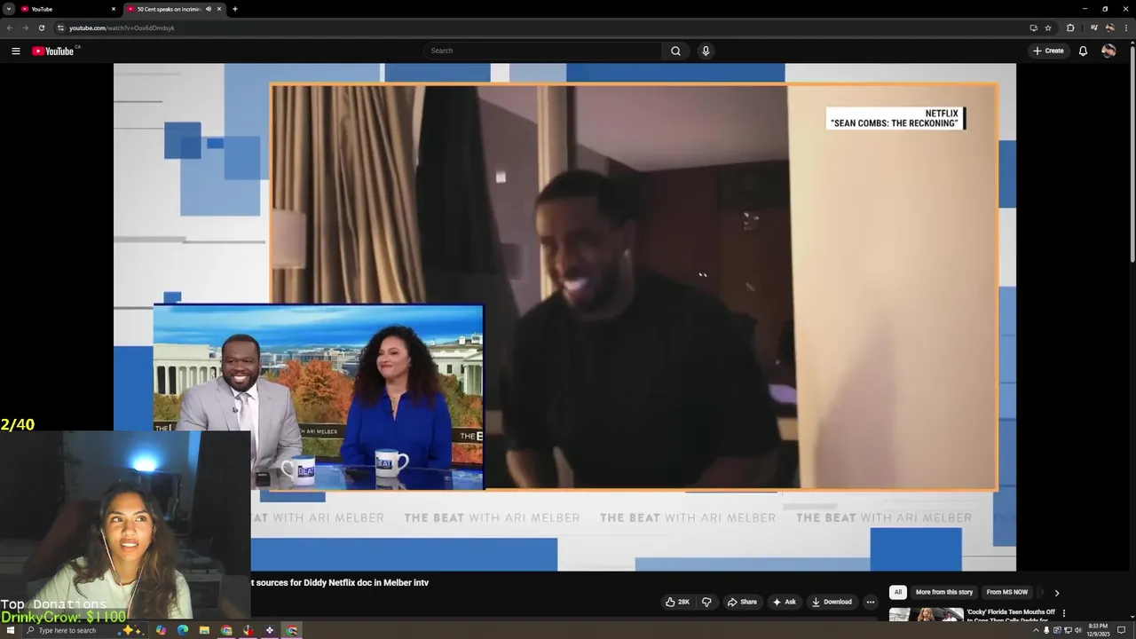The image size is (1136, 639).
Task: Like the video (28K thumbs up)
Action: click(677, 602)
